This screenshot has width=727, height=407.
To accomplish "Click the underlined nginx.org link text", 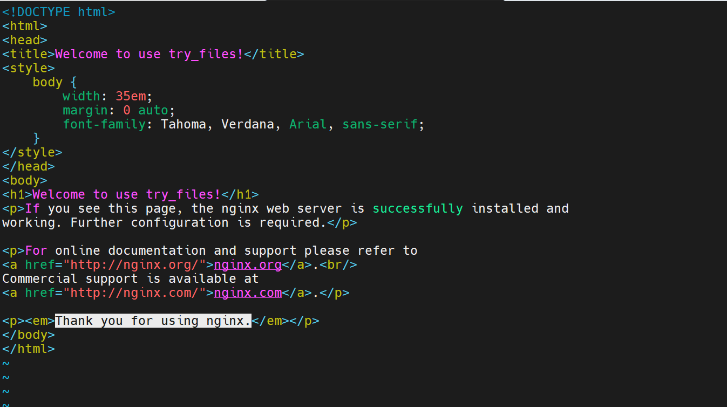I will (248, 264).
